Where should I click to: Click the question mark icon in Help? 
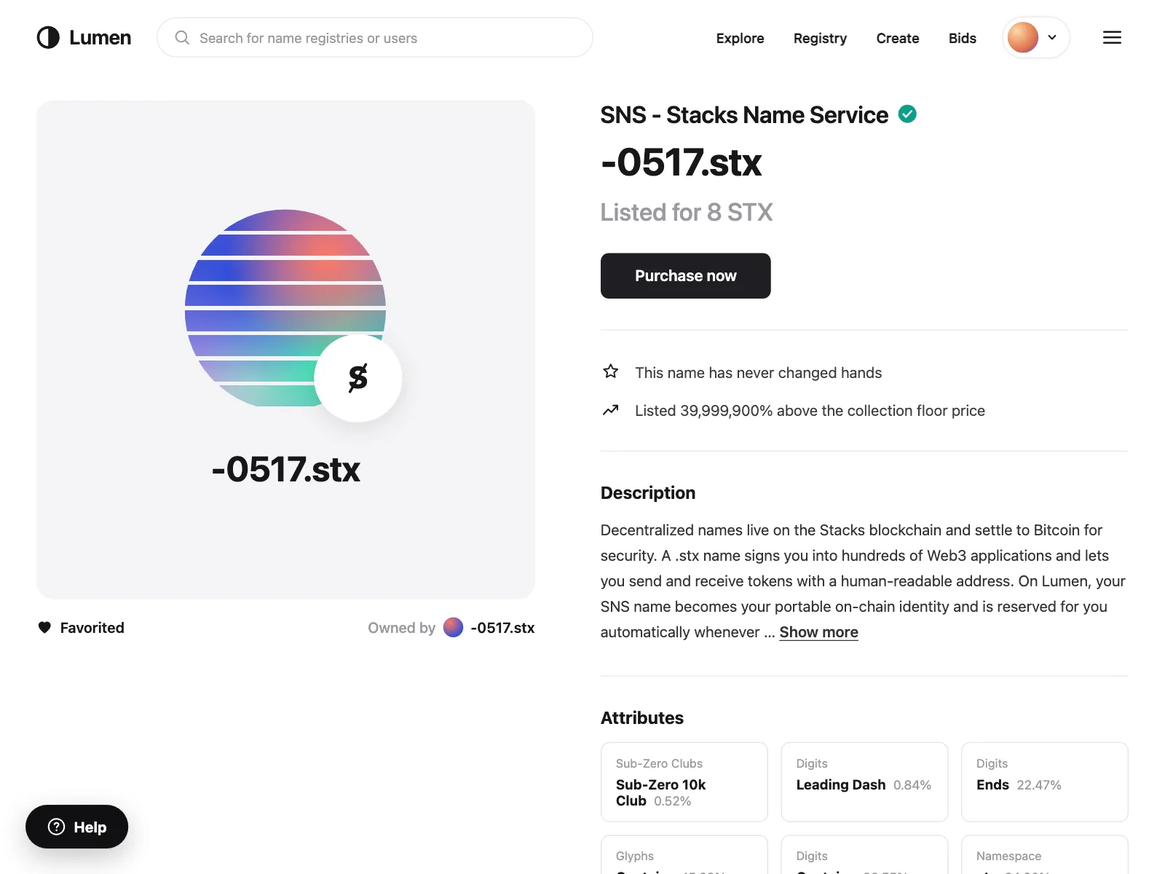(57, 827)
